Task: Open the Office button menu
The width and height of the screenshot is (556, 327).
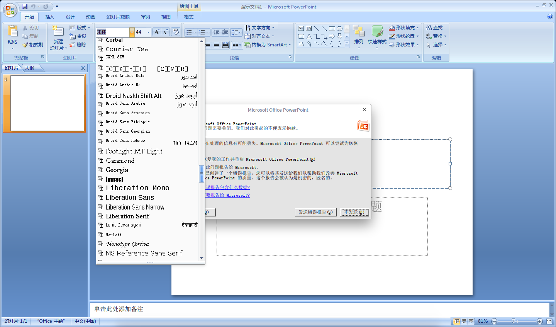Action: coord(10,10)
